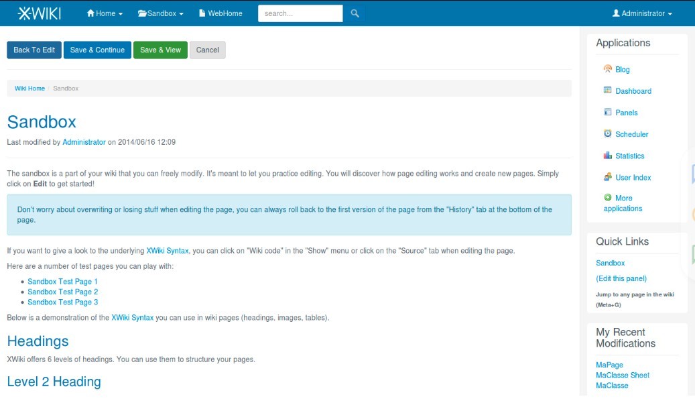Expand the Sandbox navigation dropdown

pos(161,13)
